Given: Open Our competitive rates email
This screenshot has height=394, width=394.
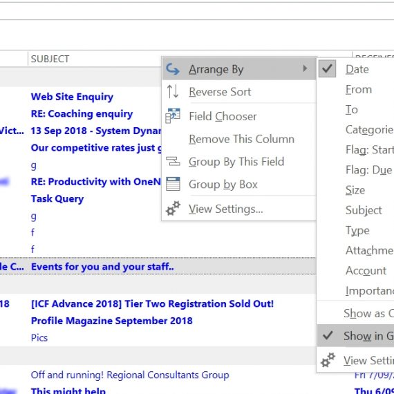Looking at the screenshot, I should [96, 148].
